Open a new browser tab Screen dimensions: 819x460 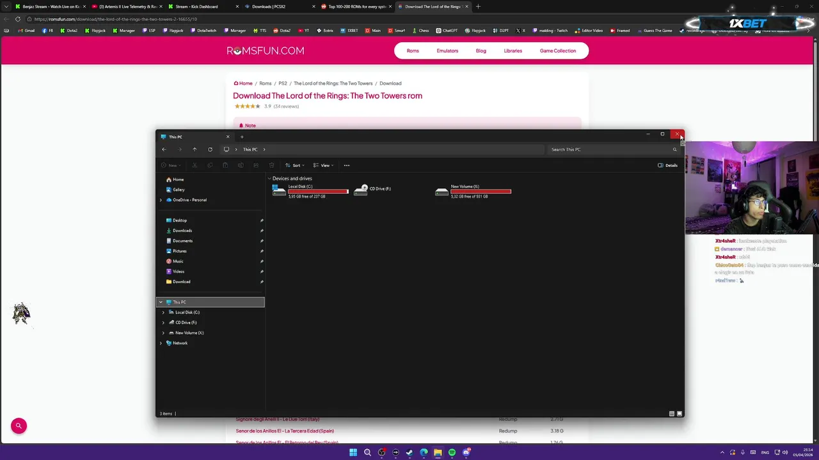pyautogui.click(x=478, y=6)
